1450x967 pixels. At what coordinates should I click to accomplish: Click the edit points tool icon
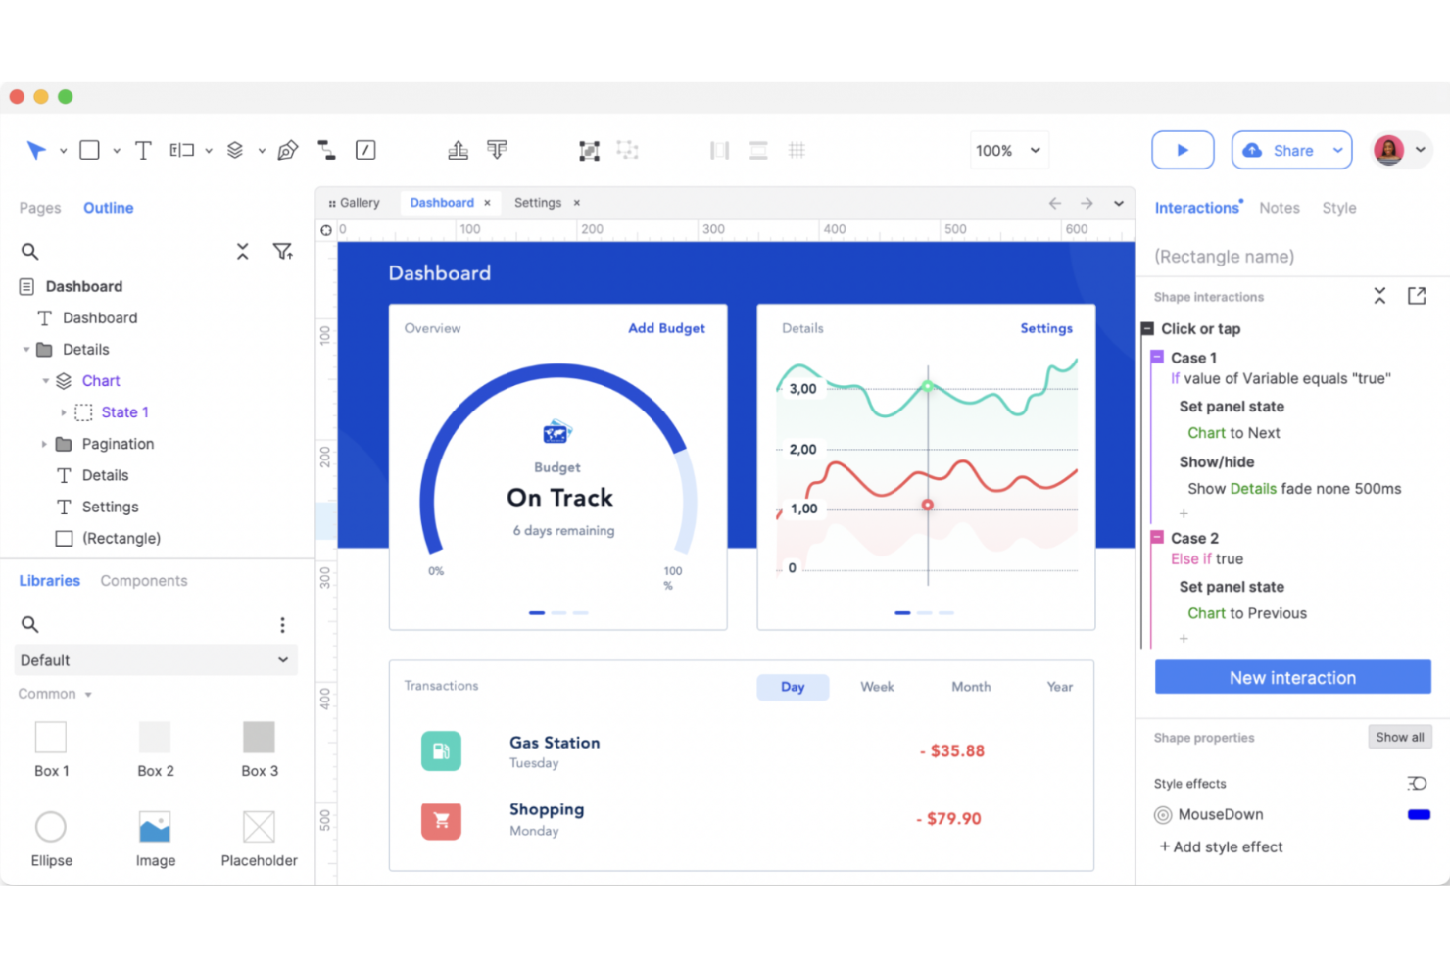[365, 150]
